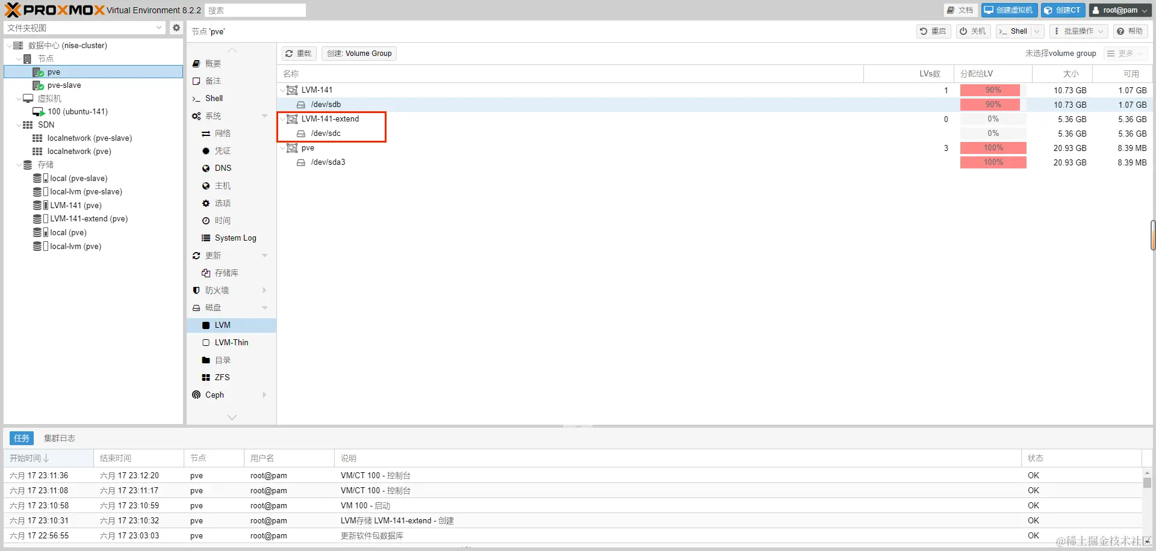Viewport: 1156px width, 551px height.
Task: Select the pve-slave node icon
Action: (x=38, y=85)
